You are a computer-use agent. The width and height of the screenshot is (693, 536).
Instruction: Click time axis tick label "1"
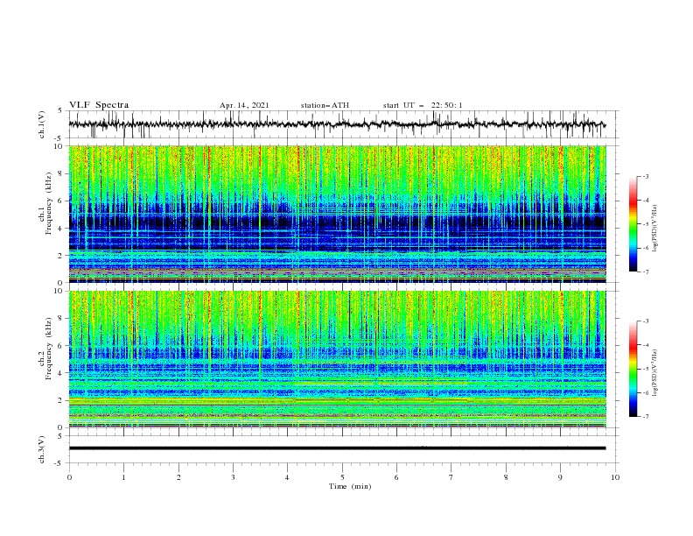pyautogui.click(x=124, y=477)
